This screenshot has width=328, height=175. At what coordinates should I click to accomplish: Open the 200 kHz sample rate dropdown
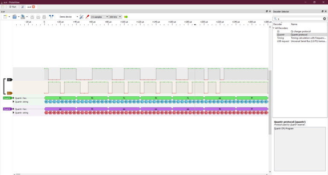[115, 17]
